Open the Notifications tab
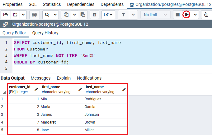The height and width of the screenshot is (135, 212). coord(89,78)
